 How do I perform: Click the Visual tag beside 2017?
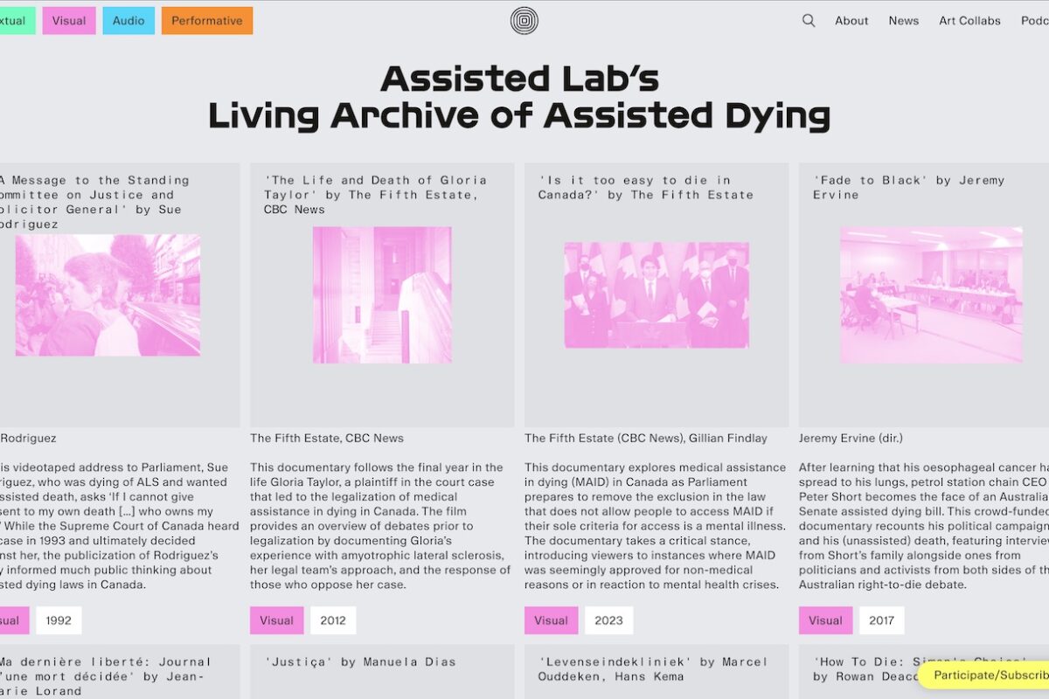825,620
